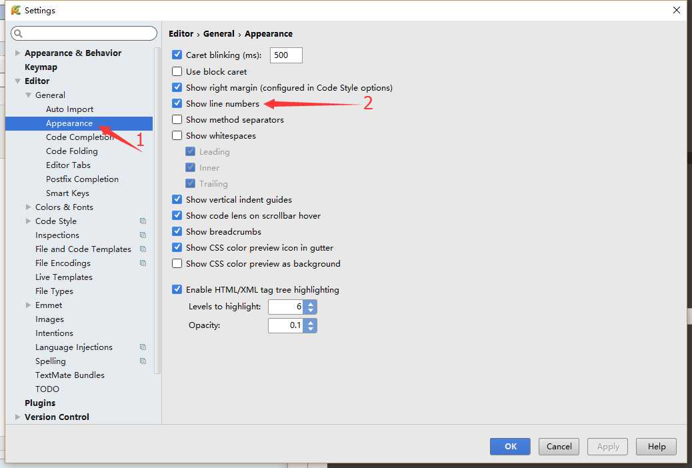Open Live Templates settings
Screen dimensions: 692x468
pos(64,277)
